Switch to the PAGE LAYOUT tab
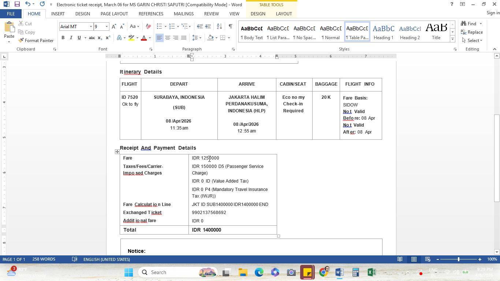This screenshot has width=500, height=281. click(x=114, y=14)
